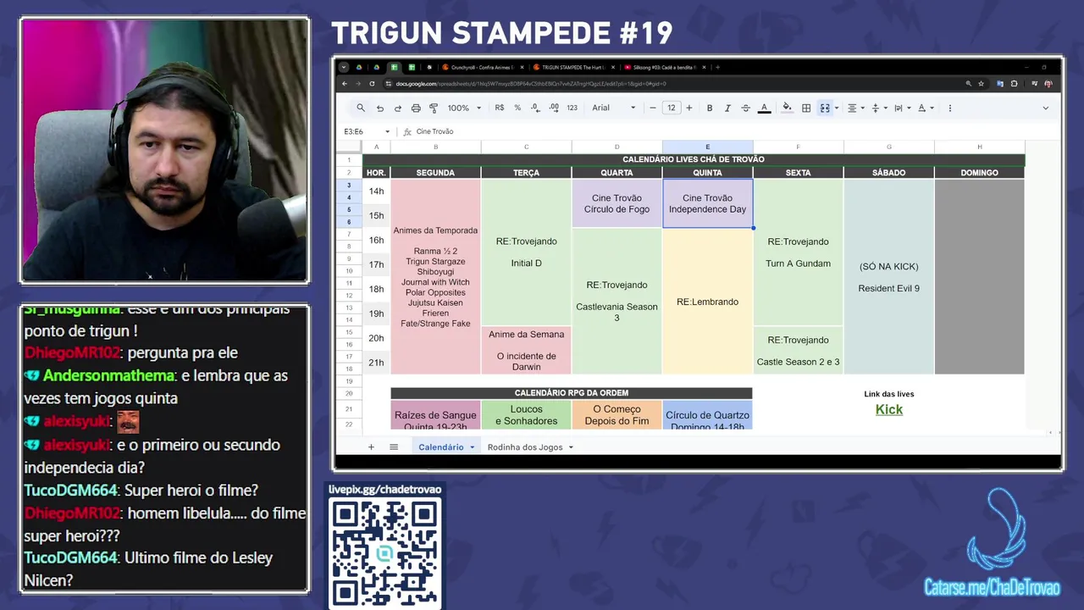Viewport: 1084px width, 610px height.
Task: Increase font size with plus button
Action: [689, 108]
